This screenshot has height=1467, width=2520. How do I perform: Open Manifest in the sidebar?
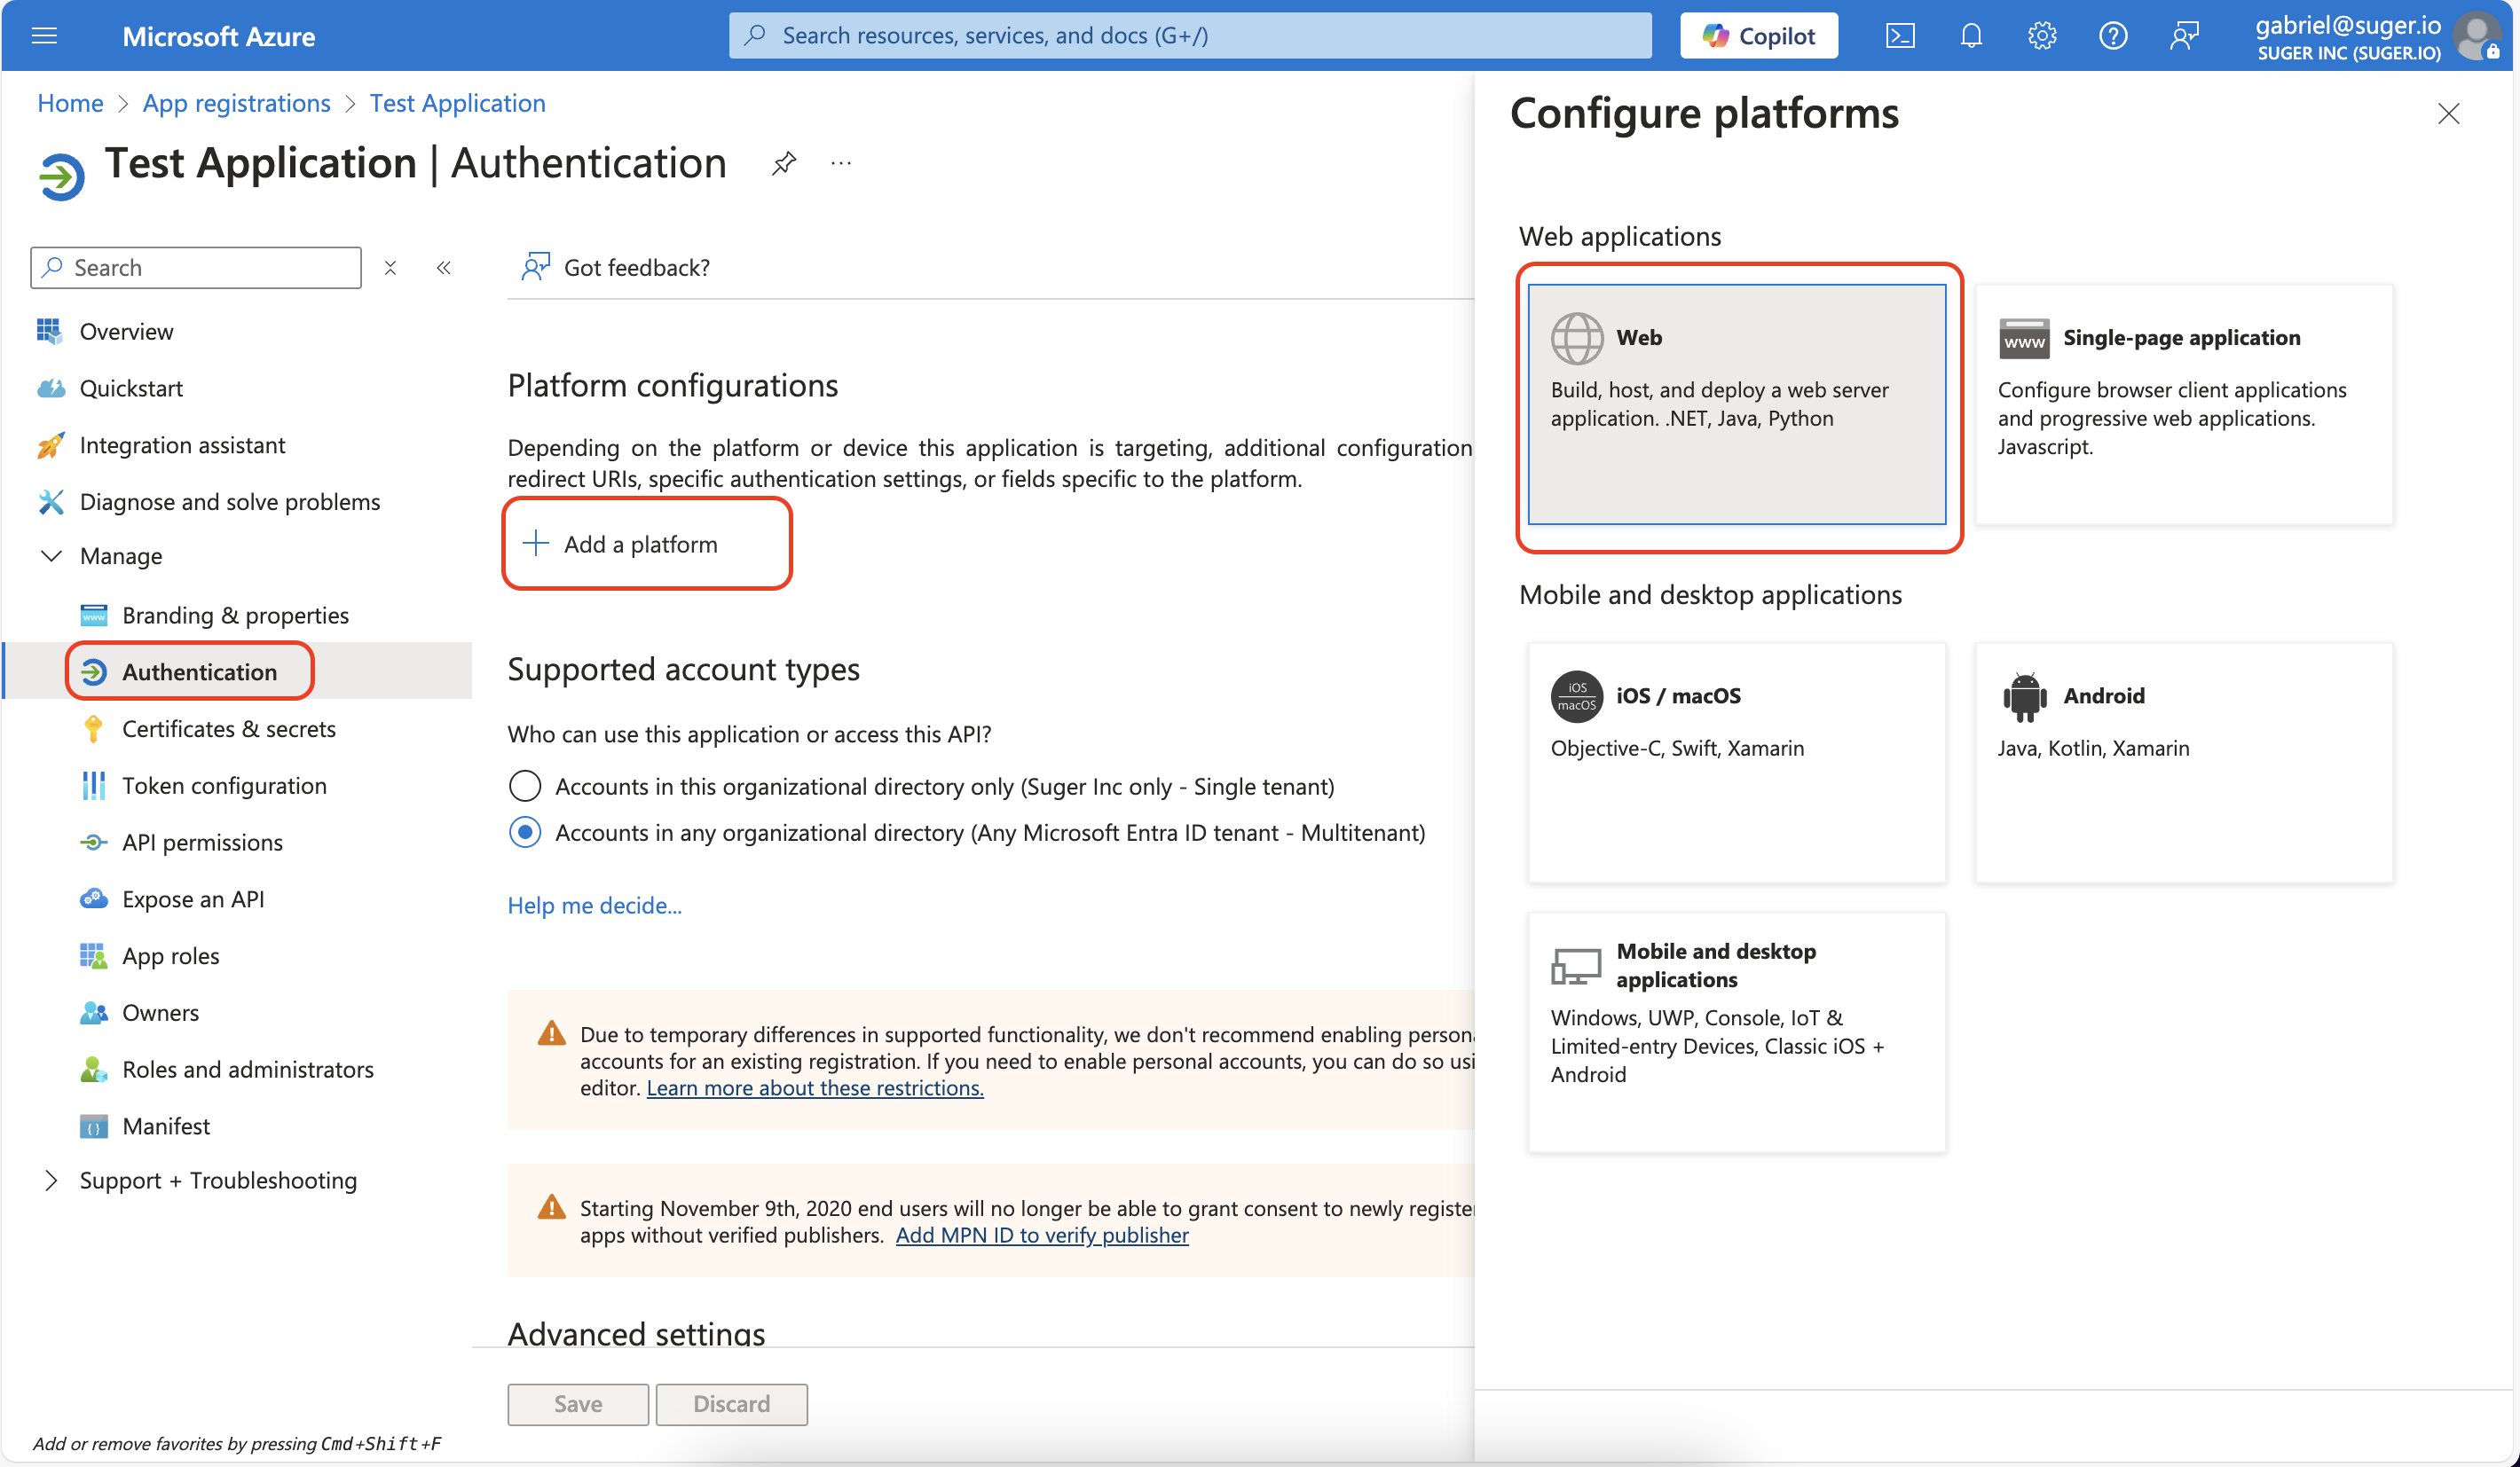coord(166,1126)
